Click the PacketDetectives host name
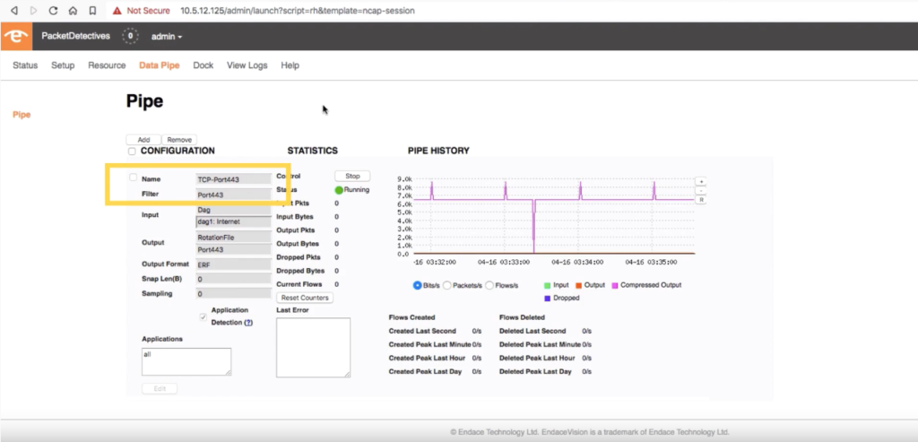918x442 pixels. point(75,36)
